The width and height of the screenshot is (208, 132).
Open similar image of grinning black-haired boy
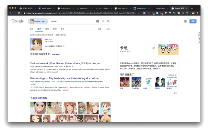click(38, 108)
